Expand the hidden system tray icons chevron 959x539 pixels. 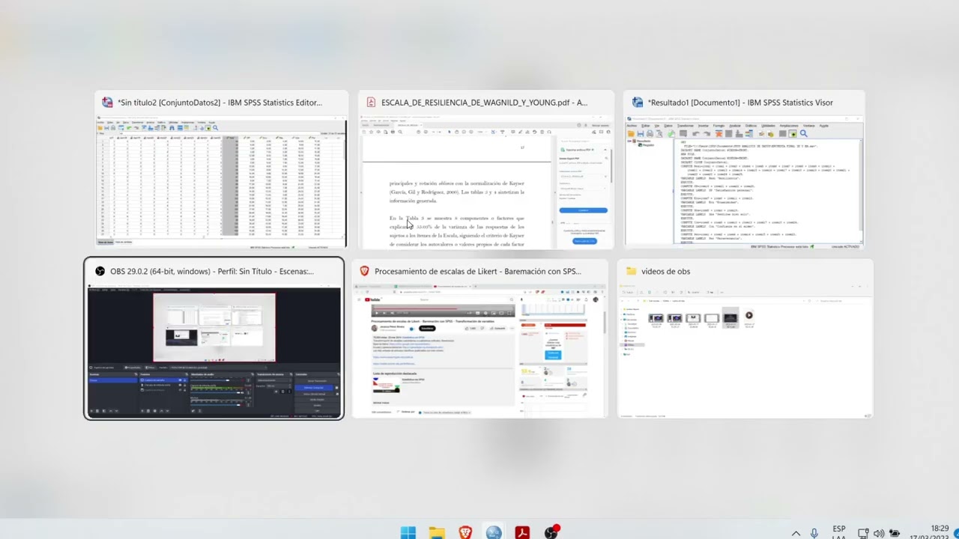pos(796,533)
